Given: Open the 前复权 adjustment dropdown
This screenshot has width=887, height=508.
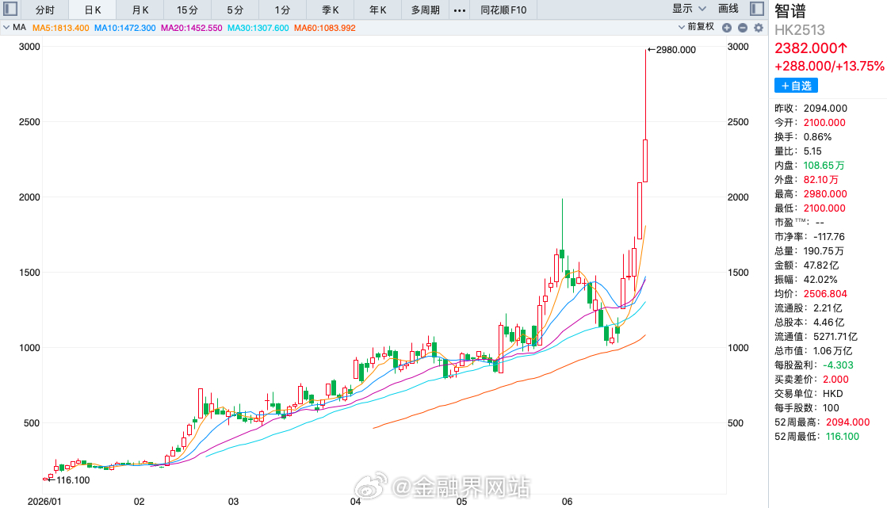Looking at the screenshot, I should [x=697, y=27].
